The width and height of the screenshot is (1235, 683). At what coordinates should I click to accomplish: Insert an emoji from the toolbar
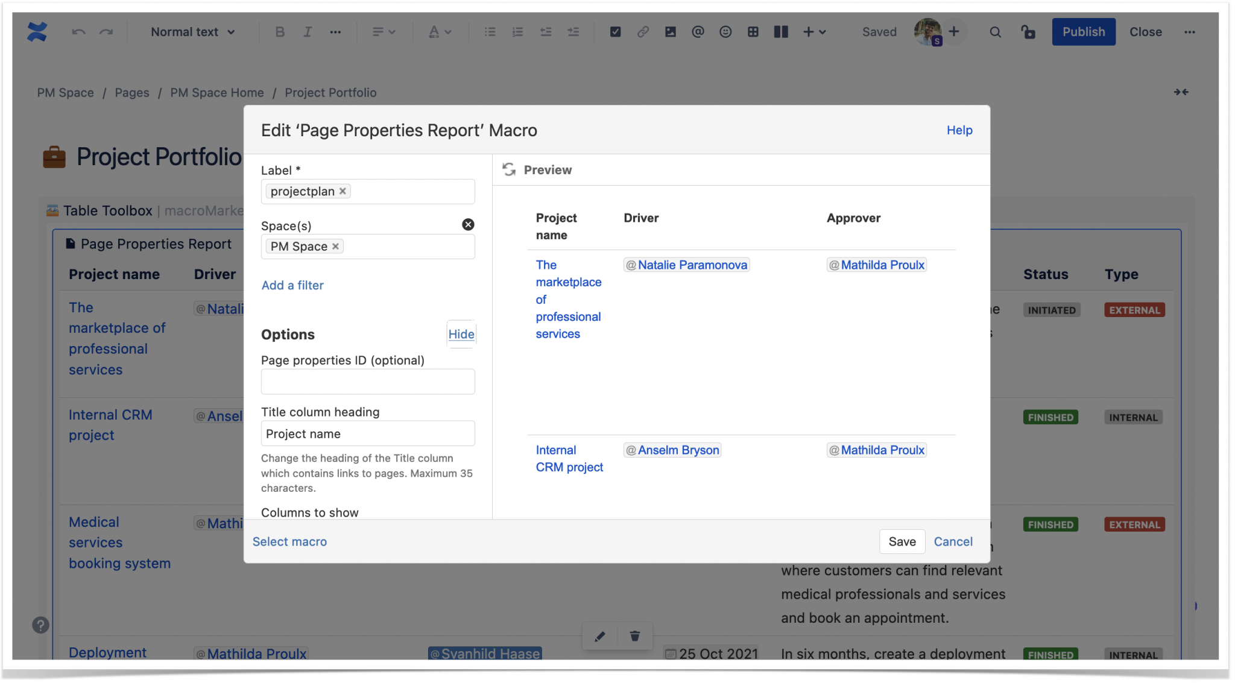tap(725, 32)
